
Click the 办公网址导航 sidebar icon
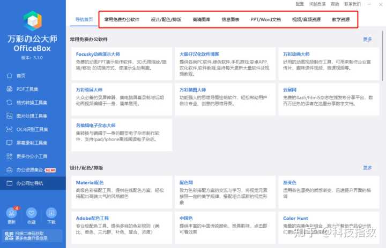(x=9, y=183)
